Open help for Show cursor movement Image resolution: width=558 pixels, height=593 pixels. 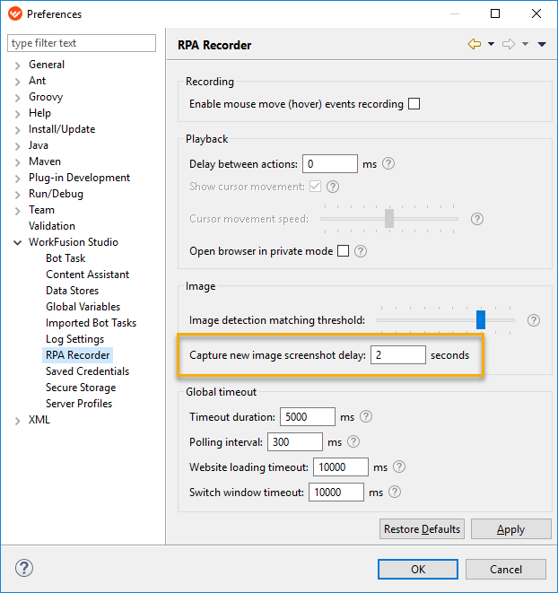click(x=333, y=187)
